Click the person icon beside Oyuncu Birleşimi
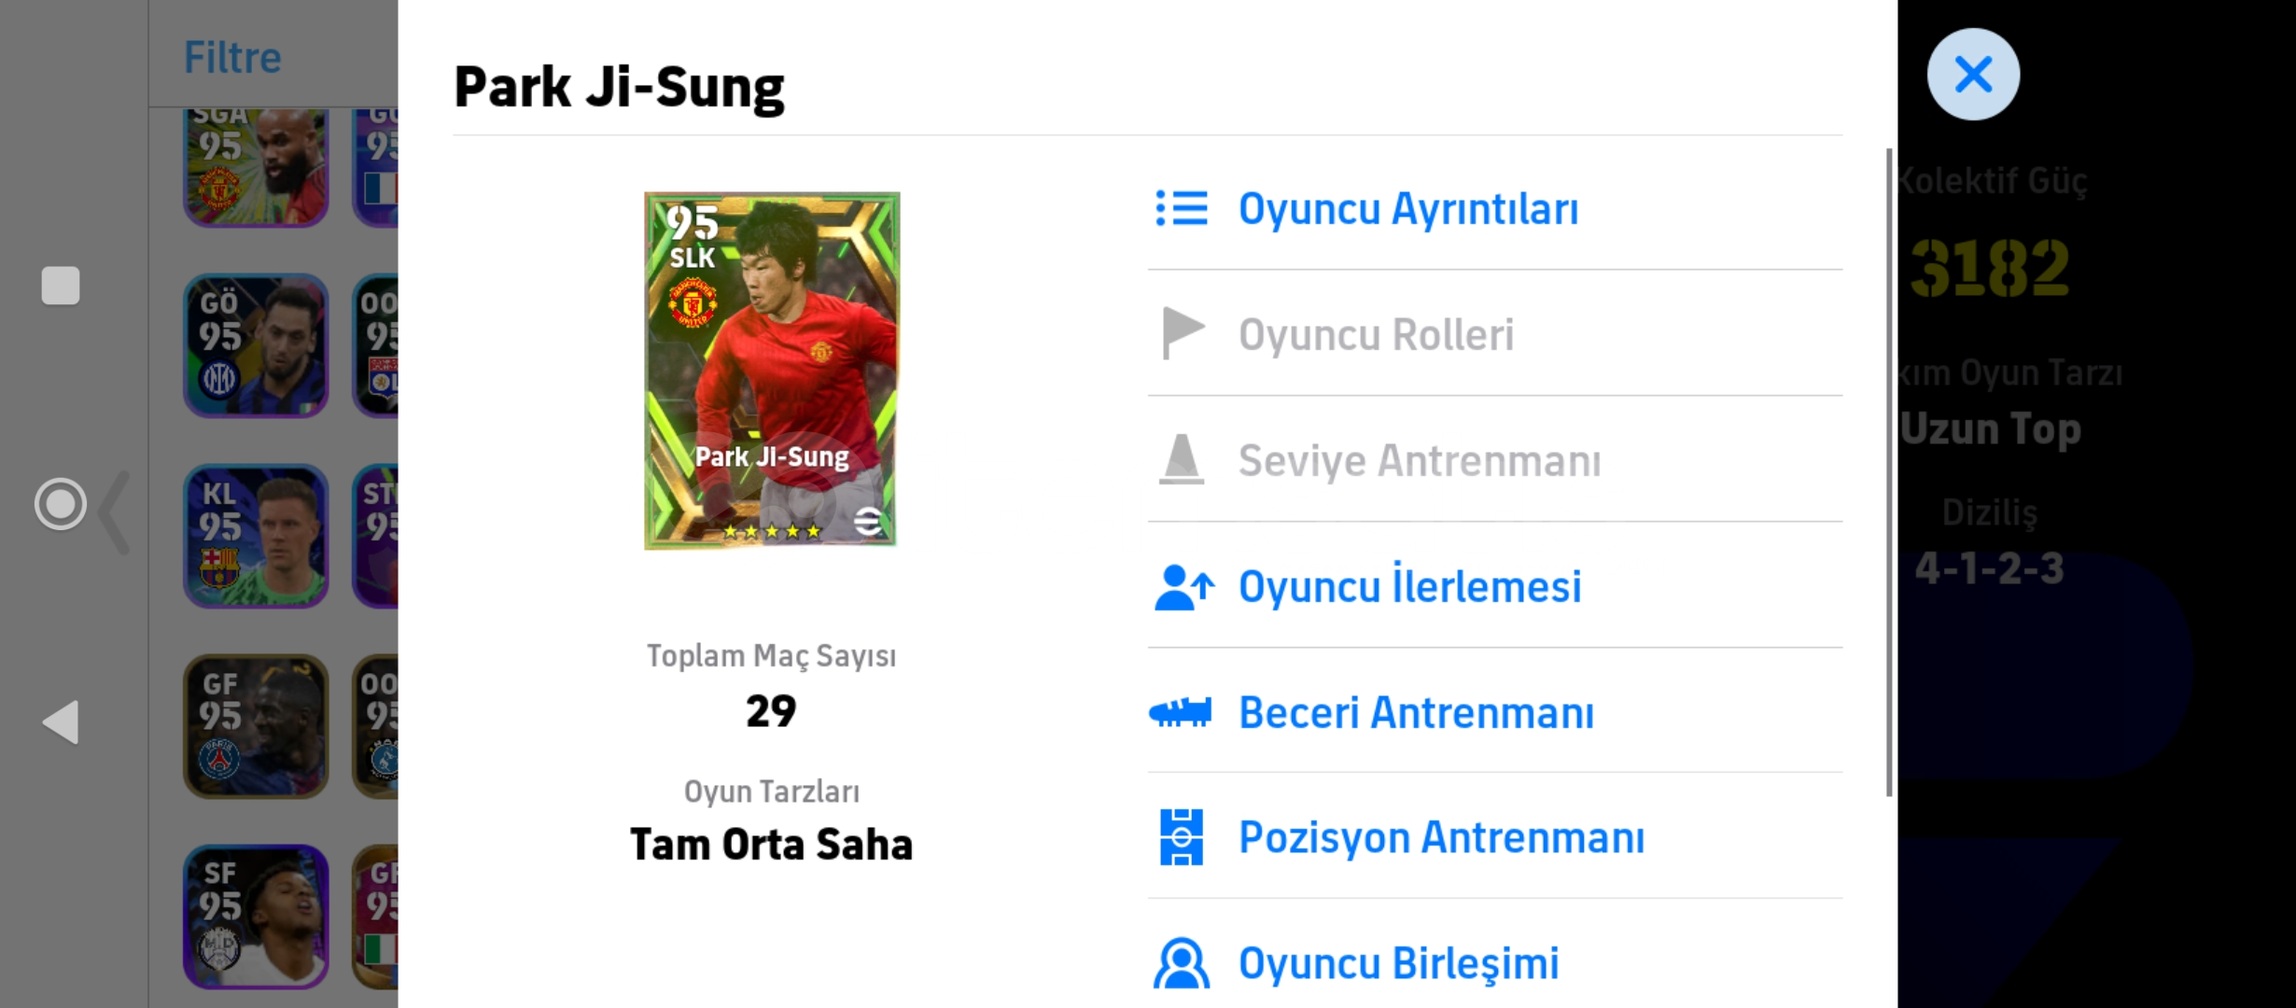Screen dimensions: 2296x1008 point(1182,961)
